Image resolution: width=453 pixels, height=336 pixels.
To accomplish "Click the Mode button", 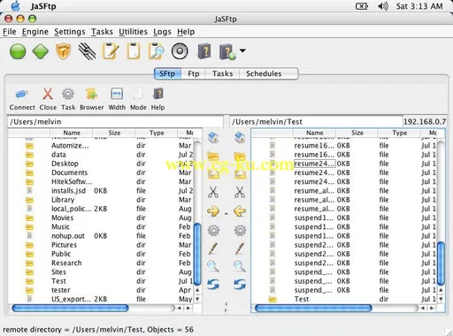I will click(138, 99).
